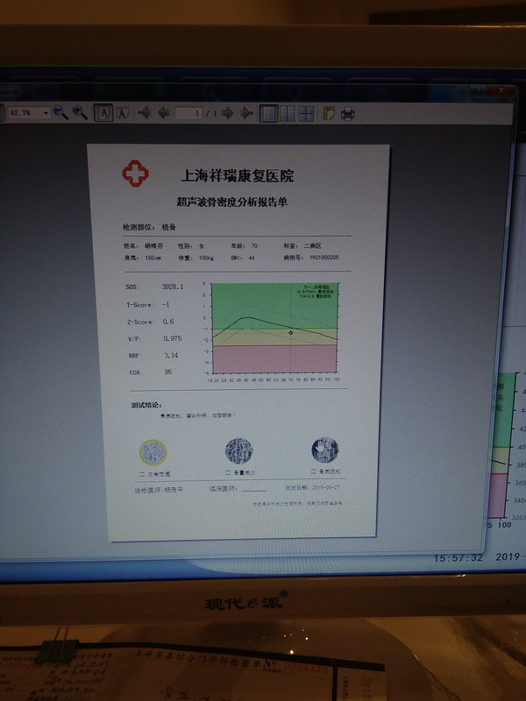Click the red cross hospital logo
The width and height of the screenshot is (526, 701).
click(x=135, y=173)
